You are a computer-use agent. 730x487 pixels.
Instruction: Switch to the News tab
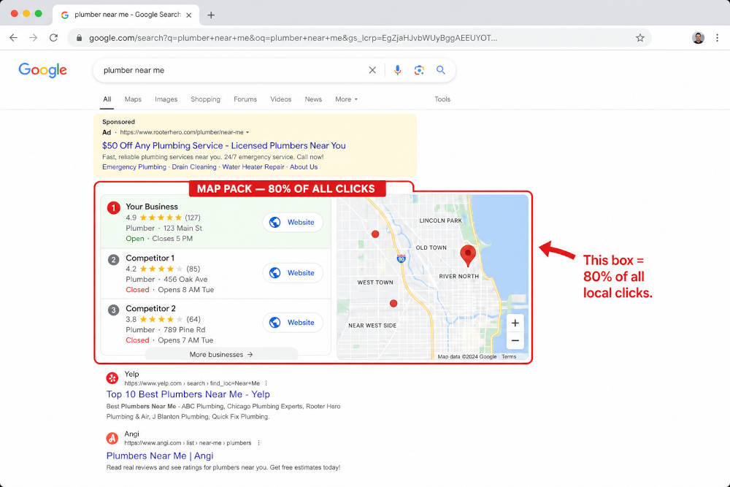(313, 99)
